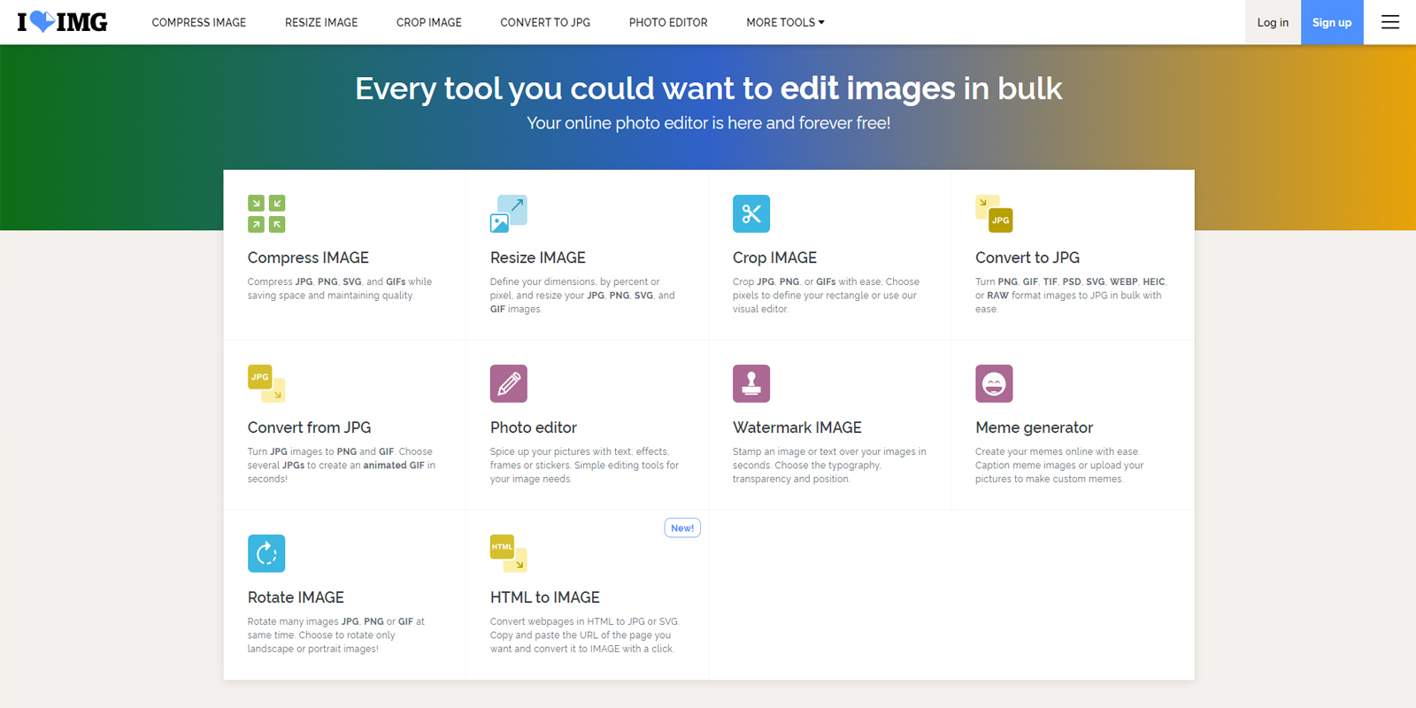Image resolution: width=1416 pixels, height=708 pixels.
Task: Open the Rotate IMAGE icon
Action: (266, 553)
